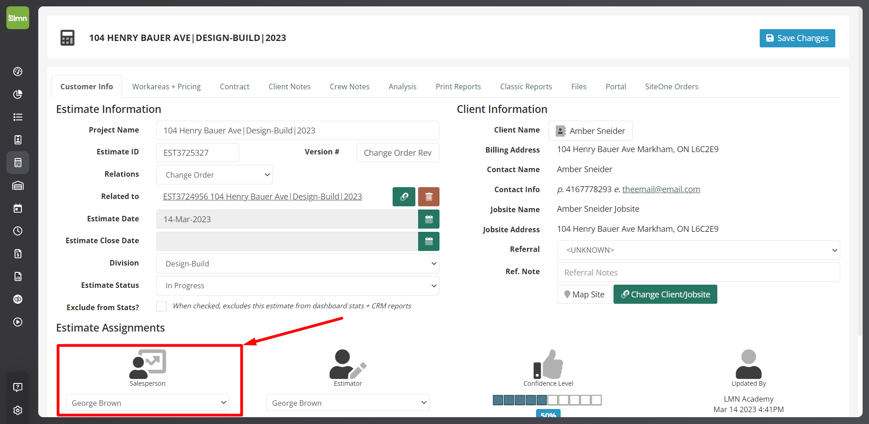Switch to the Classic Reports tab
The image size is (869, 424).
click(526, 87)
